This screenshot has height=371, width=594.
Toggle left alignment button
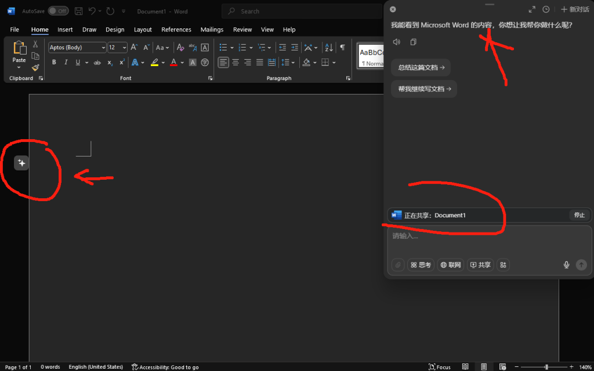[x=223, y=63]
